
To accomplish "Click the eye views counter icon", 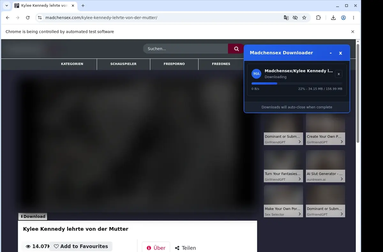I will [28, 247].
